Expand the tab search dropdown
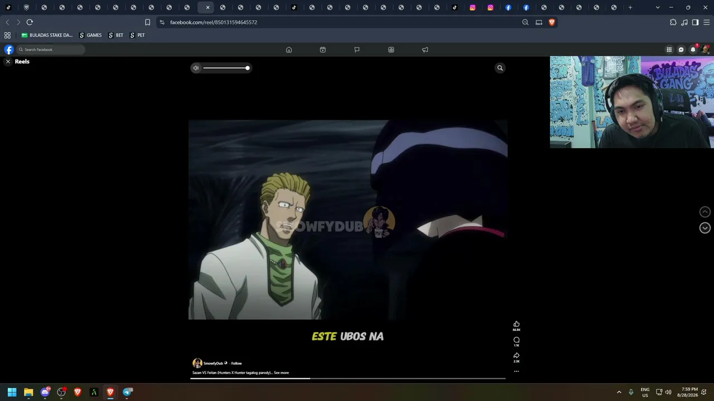The image size is (714, 401). click(658, 8)
